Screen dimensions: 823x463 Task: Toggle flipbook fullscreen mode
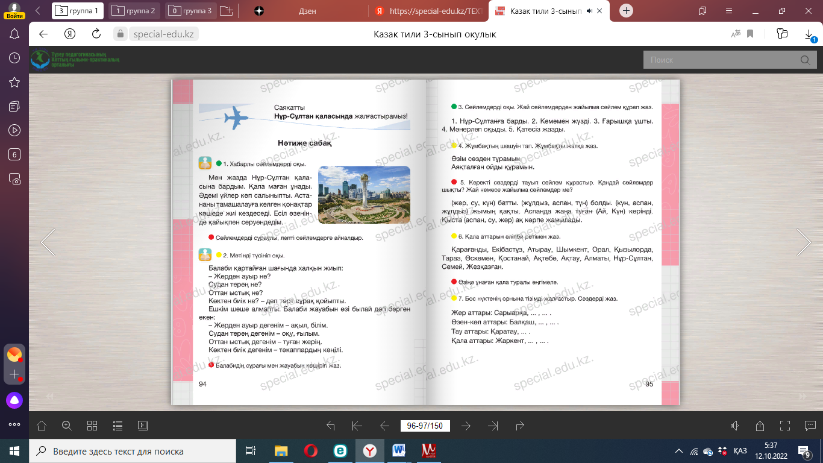tap(784, 426)
